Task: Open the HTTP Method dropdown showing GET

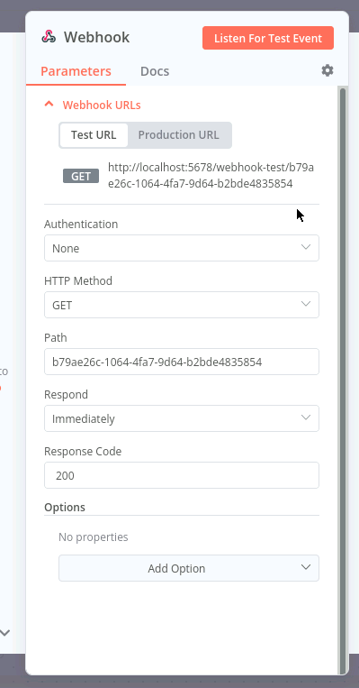Action: pyautogui.click(x=182, y=305)
